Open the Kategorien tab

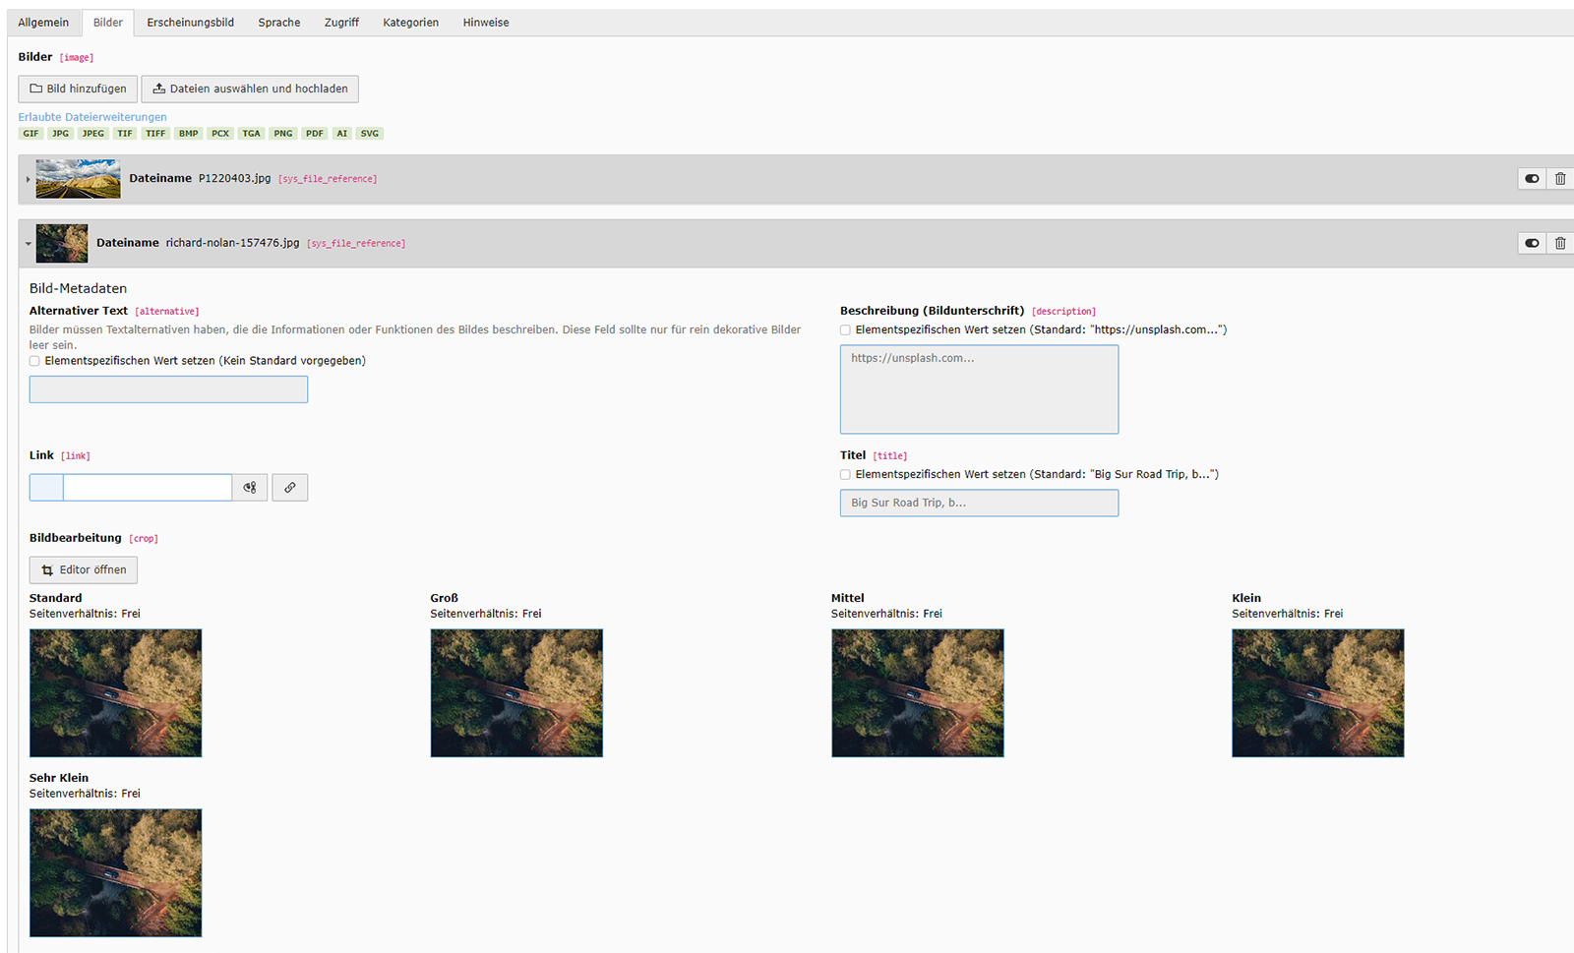pos(410,23)
